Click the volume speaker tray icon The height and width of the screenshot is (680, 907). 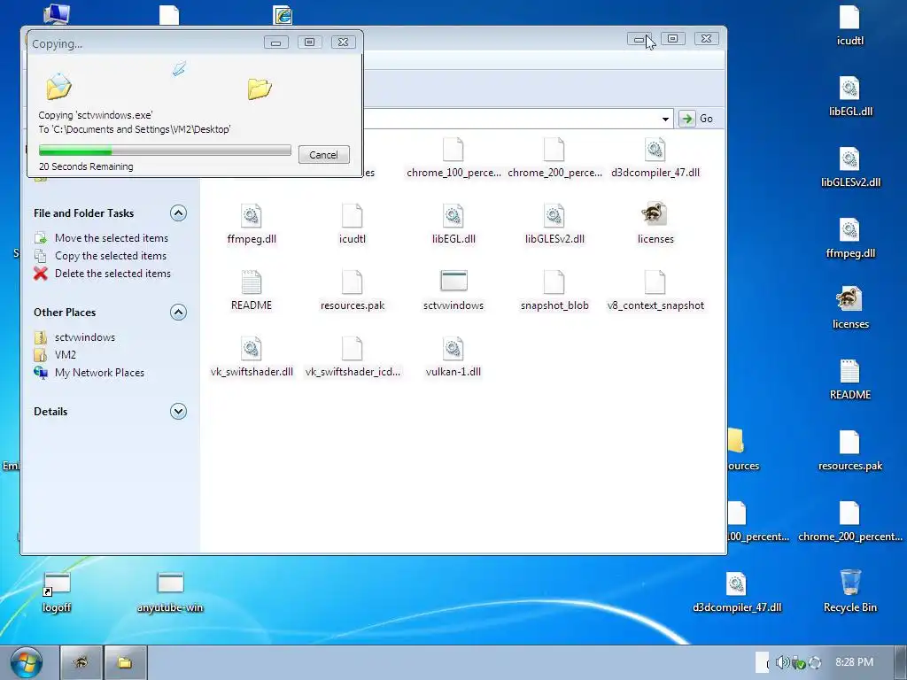(783, 662)
